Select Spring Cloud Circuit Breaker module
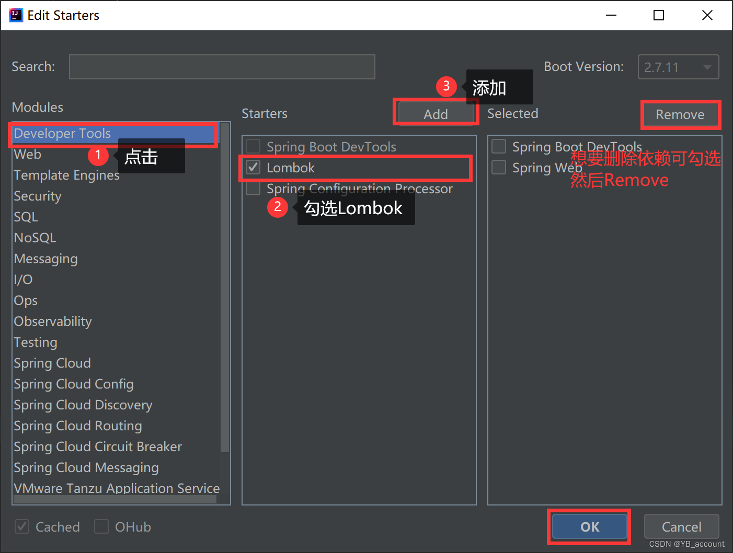This screenshot has height=553, width=733. (98, 447)
